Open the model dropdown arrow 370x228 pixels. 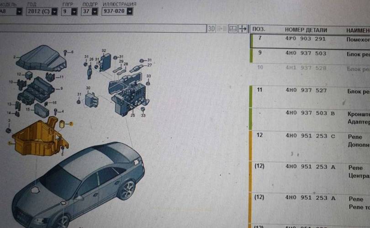[x=19, y=12]
